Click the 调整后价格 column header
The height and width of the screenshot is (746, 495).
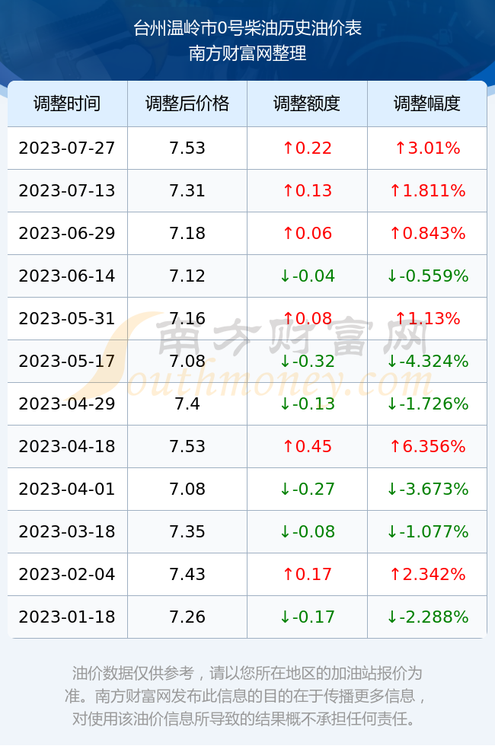tap(187, 104)
